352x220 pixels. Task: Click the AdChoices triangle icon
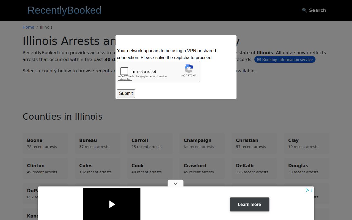tap(307, 190)
